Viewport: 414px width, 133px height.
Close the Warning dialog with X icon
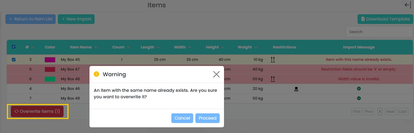pos(216,74)
